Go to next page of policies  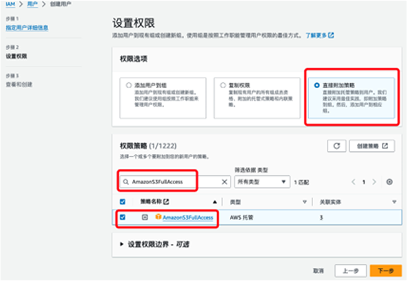[x=374, y=181]
